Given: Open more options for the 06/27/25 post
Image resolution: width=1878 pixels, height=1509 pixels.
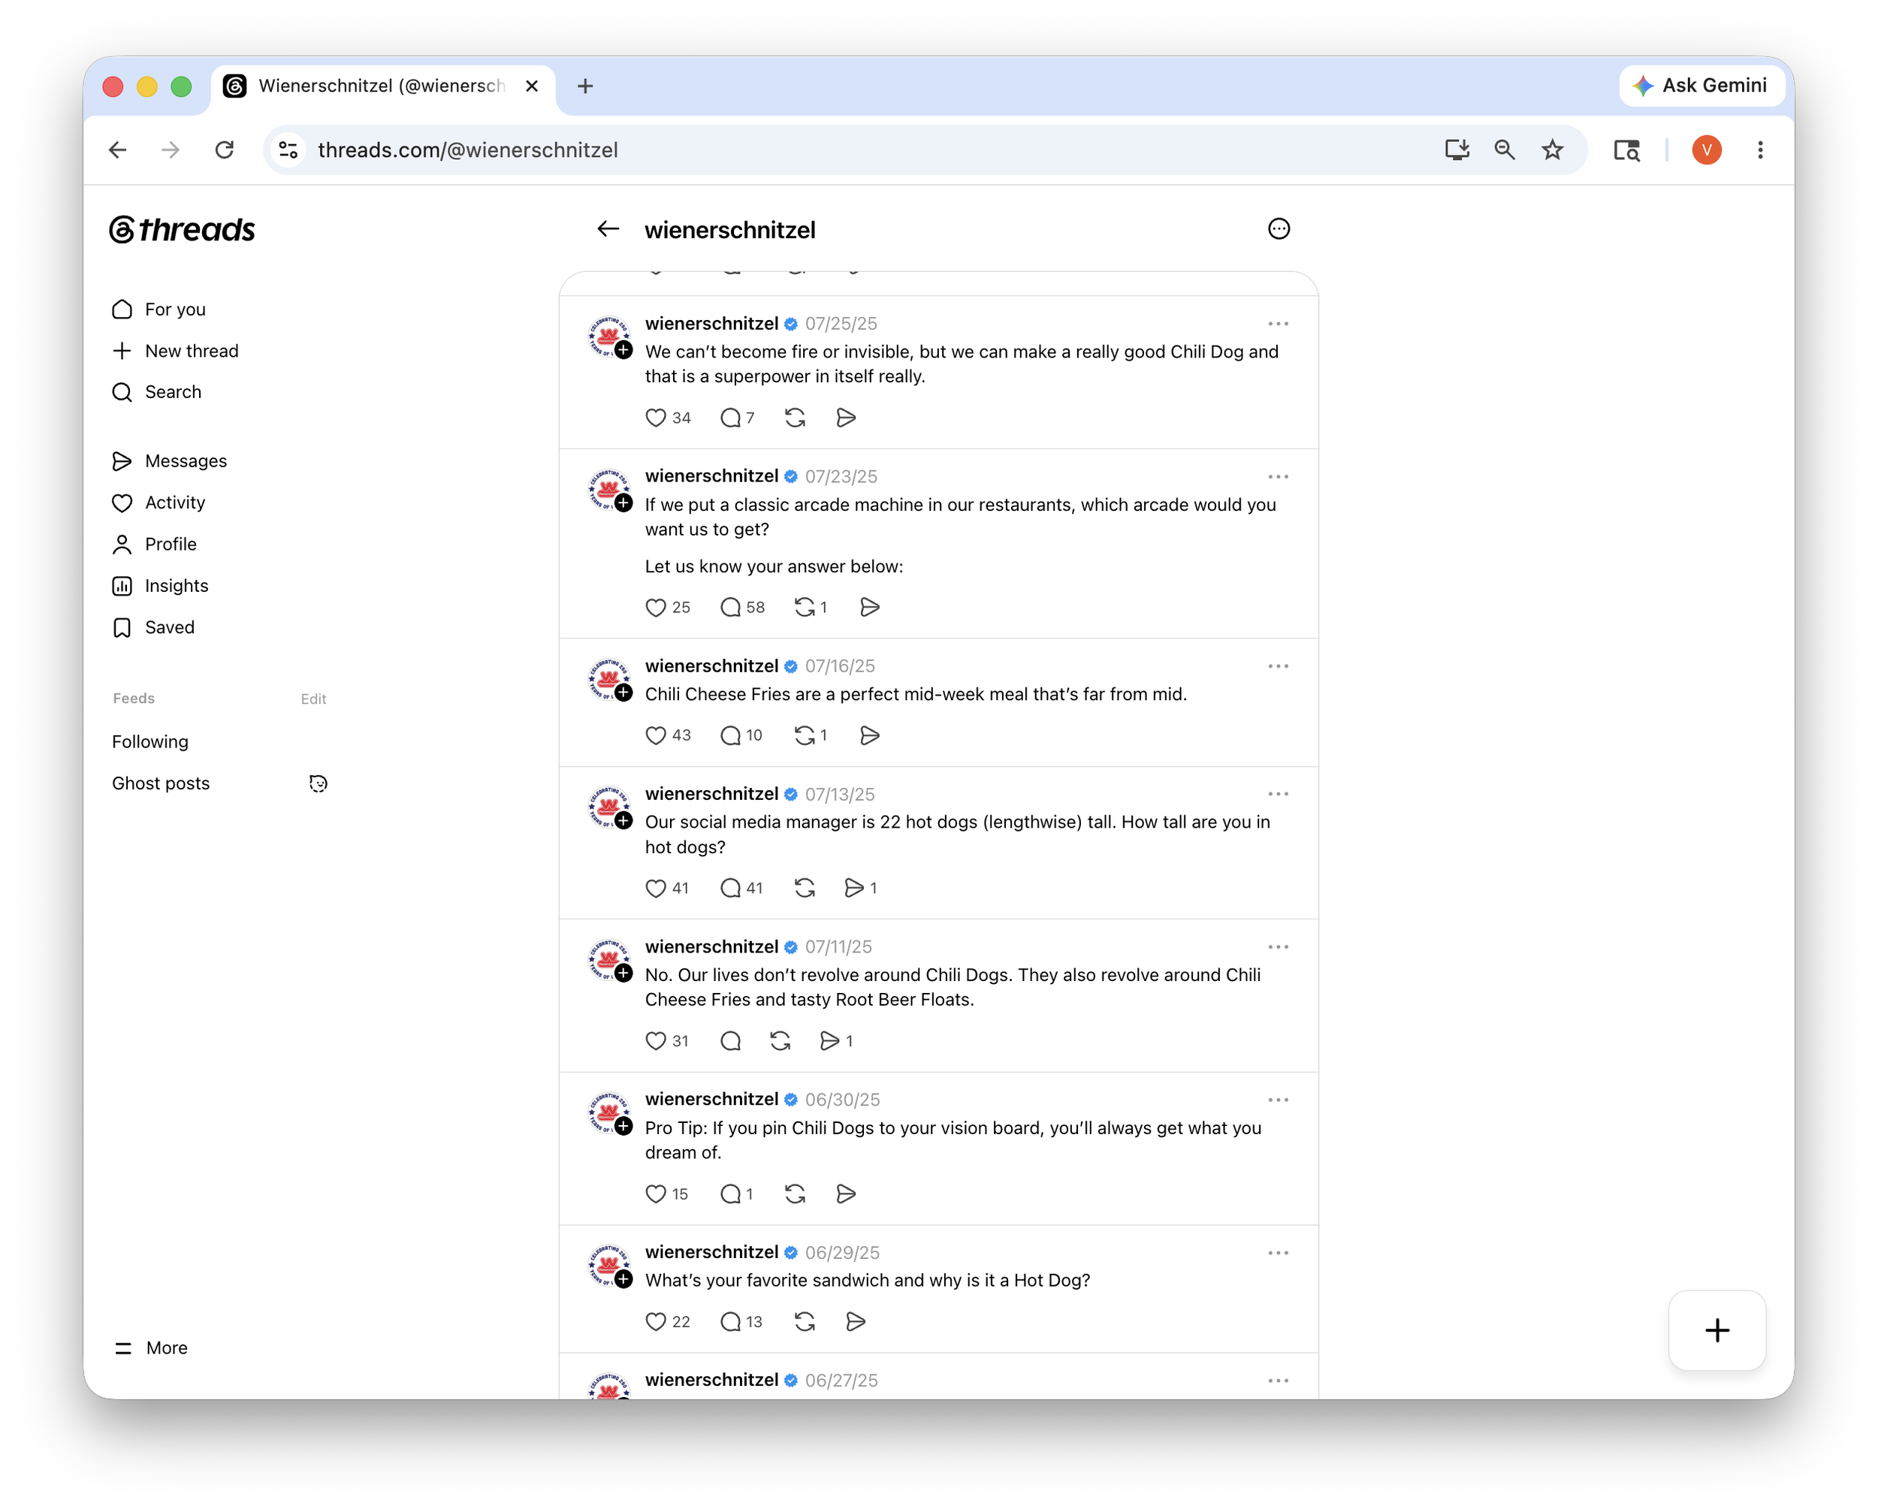Looking at the screenshot, I should 1278,1381.
